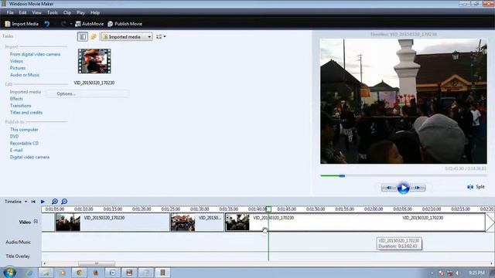Zoom in the timeline
Viewport: 495px width, 278px height.
(x=55, y=202)
